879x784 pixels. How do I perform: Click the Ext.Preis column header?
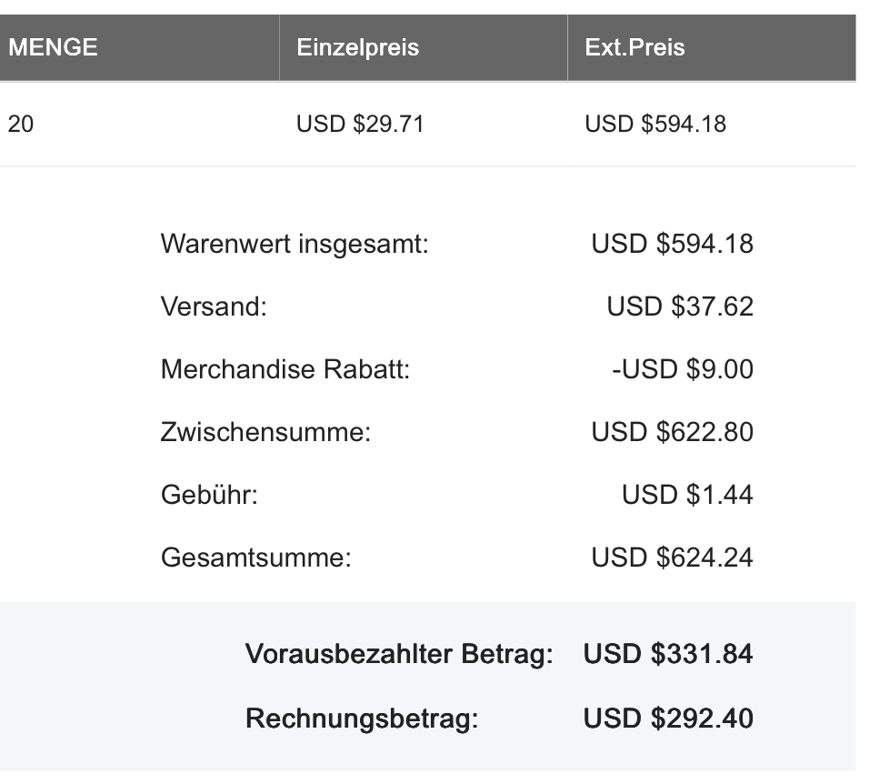point(634,47)
